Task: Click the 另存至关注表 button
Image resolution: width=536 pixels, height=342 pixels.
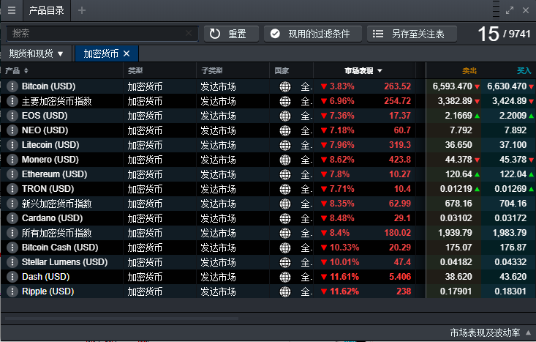Action: coord(412,34)
